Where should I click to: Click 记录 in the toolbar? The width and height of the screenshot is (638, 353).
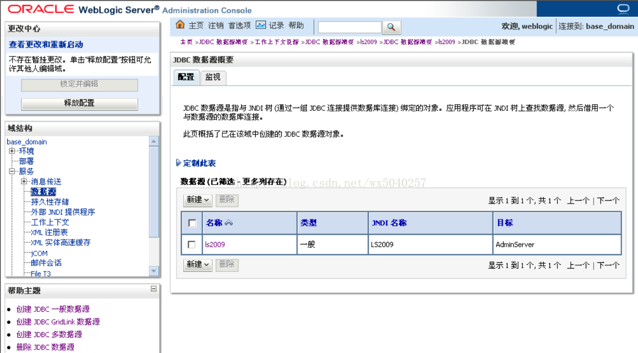tap(276, 26)
